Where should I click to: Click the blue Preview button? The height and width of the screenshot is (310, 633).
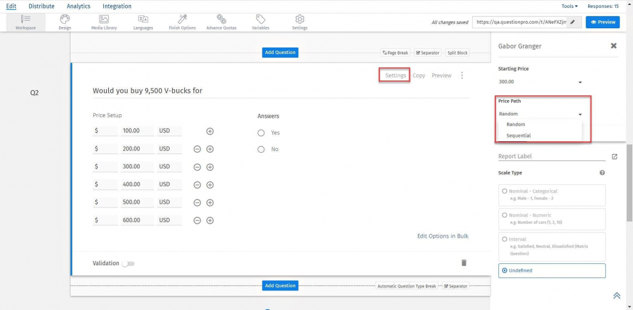[602, 22]
